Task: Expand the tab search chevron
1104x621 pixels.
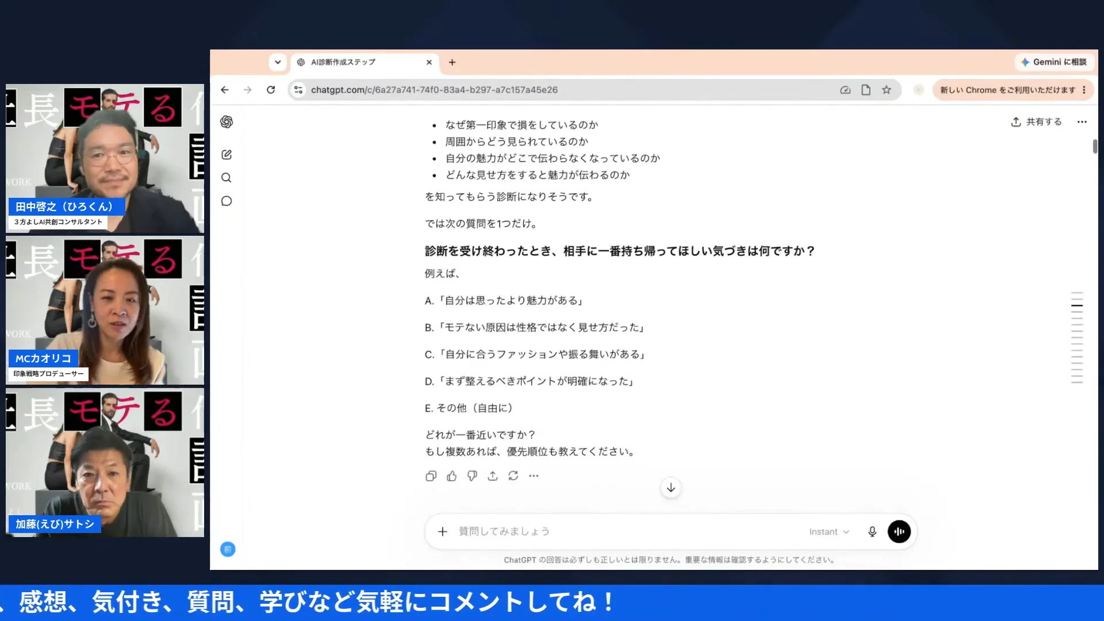Action: [x=278, y=62]
